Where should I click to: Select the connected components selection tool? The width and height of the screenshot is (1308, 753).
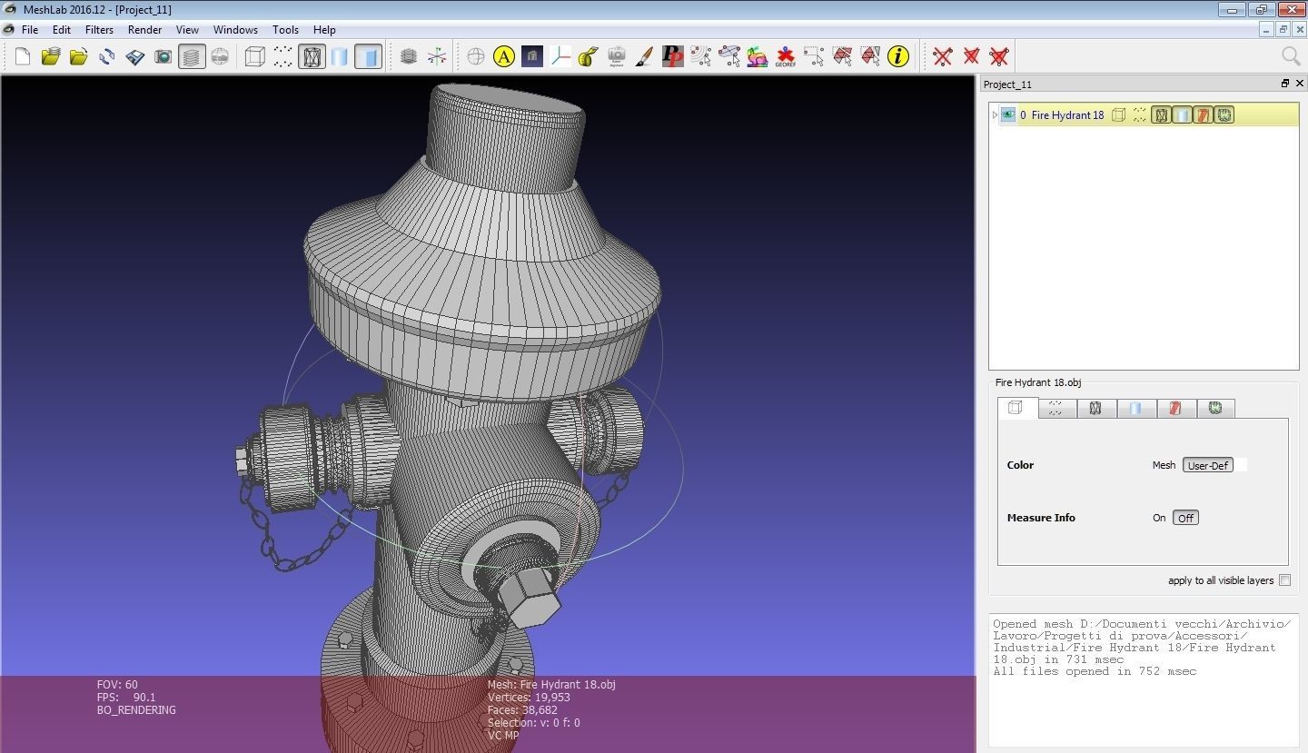[x=869, y=56]
